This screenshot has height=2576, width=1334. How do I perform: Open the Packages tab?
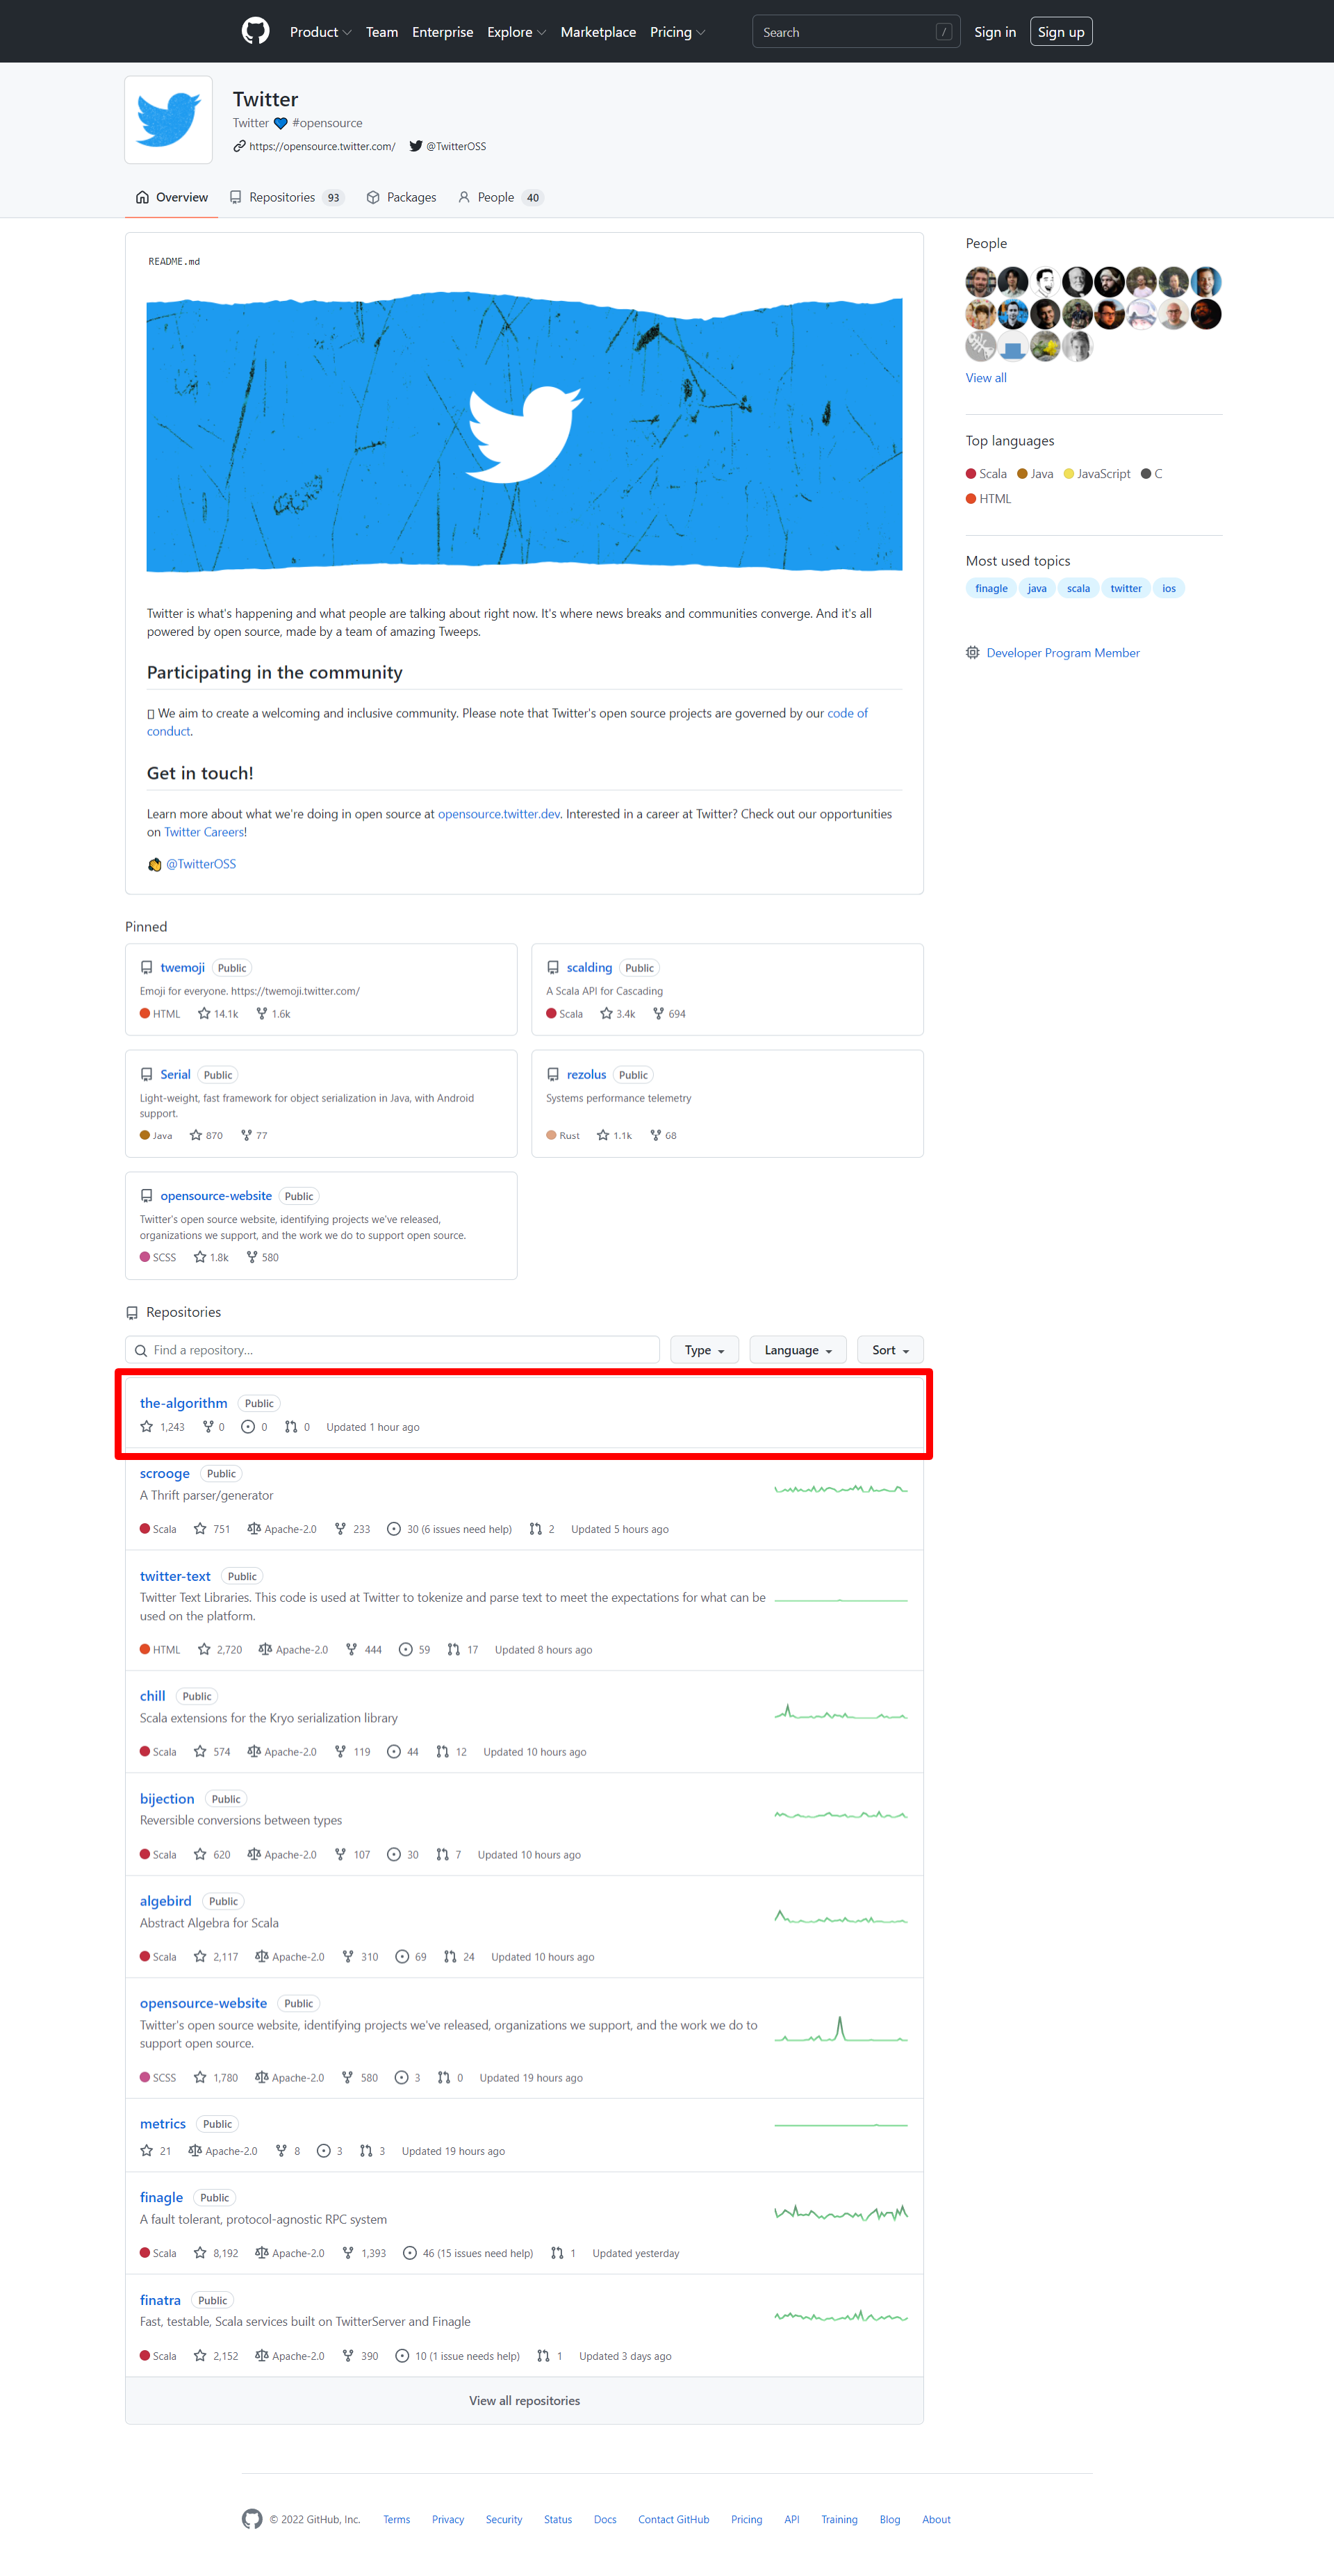pos(402,198)
